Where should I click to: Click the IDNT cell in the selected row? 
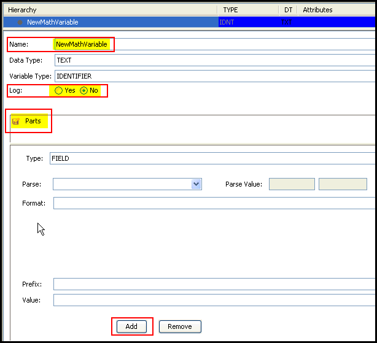click(249, 22)
